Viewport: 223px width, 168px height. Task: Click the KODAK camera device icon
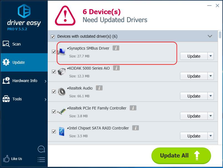pyautogui.click(x=62, y=72)
